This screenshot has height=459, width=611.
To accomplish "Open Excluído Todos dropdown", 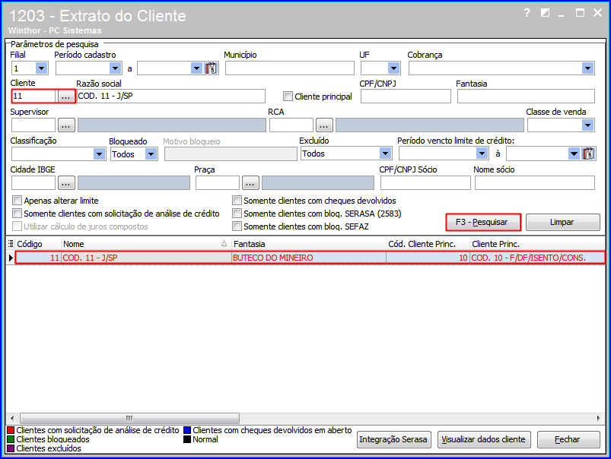I will 385,154.
